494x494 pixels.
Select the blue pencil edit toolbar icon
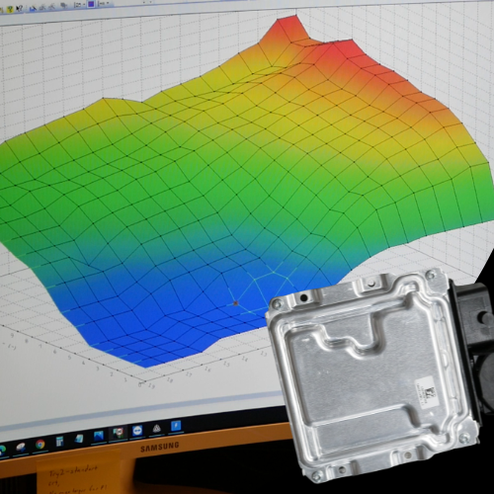(33, 9)
